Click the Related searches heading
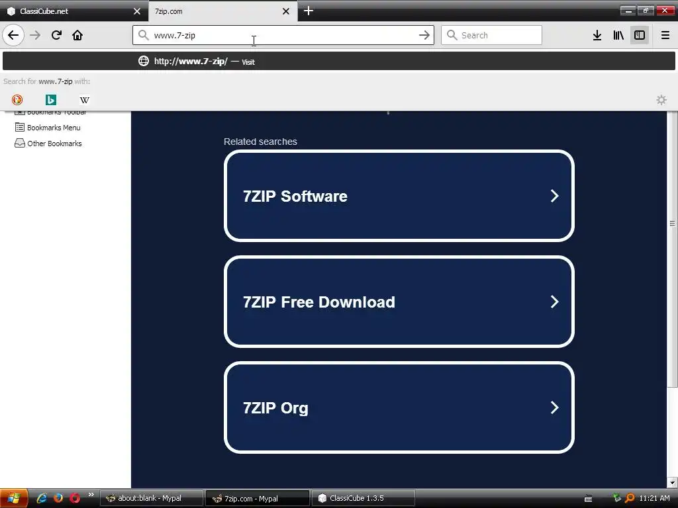The height and width of the screenshot is (508, 678). pyautogui.click(x=260, y=142)
